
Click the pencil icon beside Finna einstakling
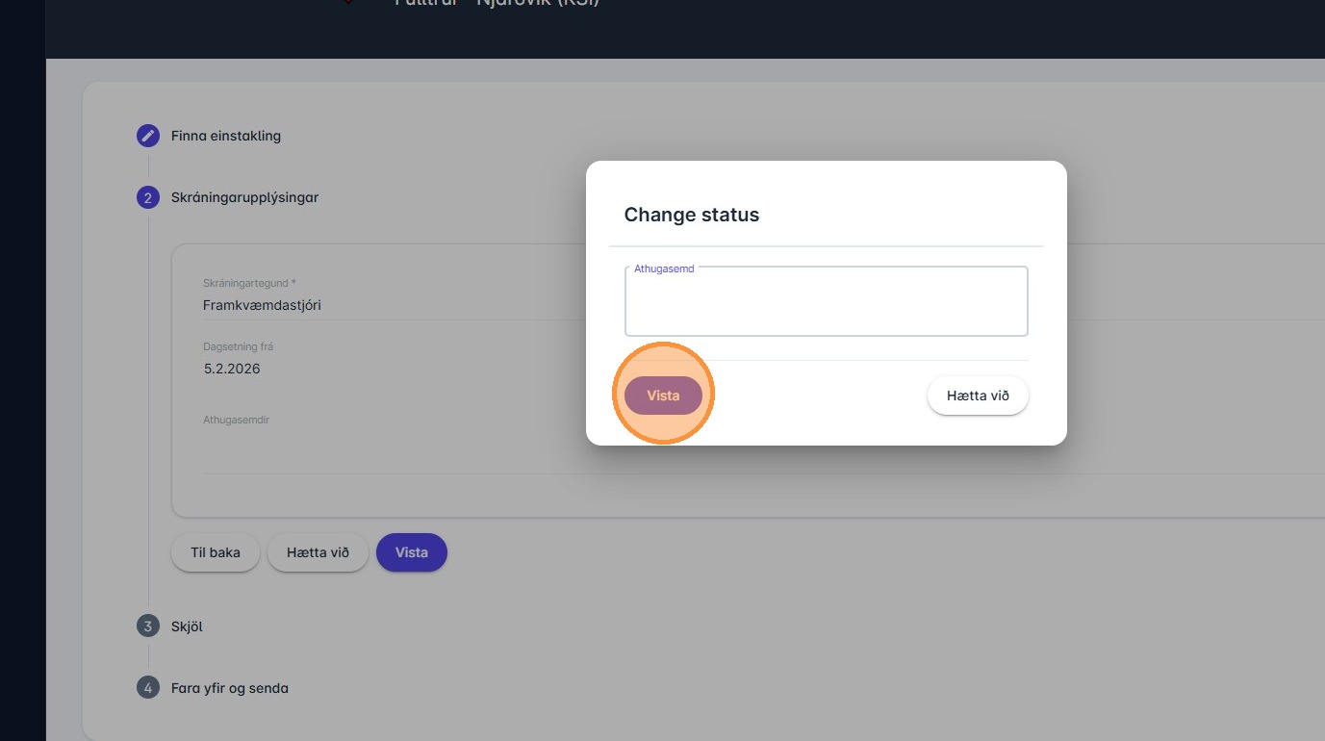click(147, 136)
